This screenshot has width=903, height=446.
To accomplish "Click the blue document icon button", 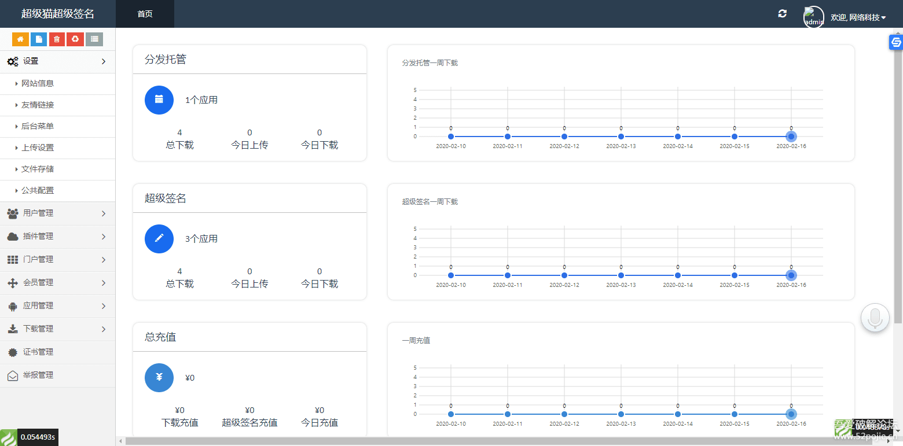I will pos(39,39).
